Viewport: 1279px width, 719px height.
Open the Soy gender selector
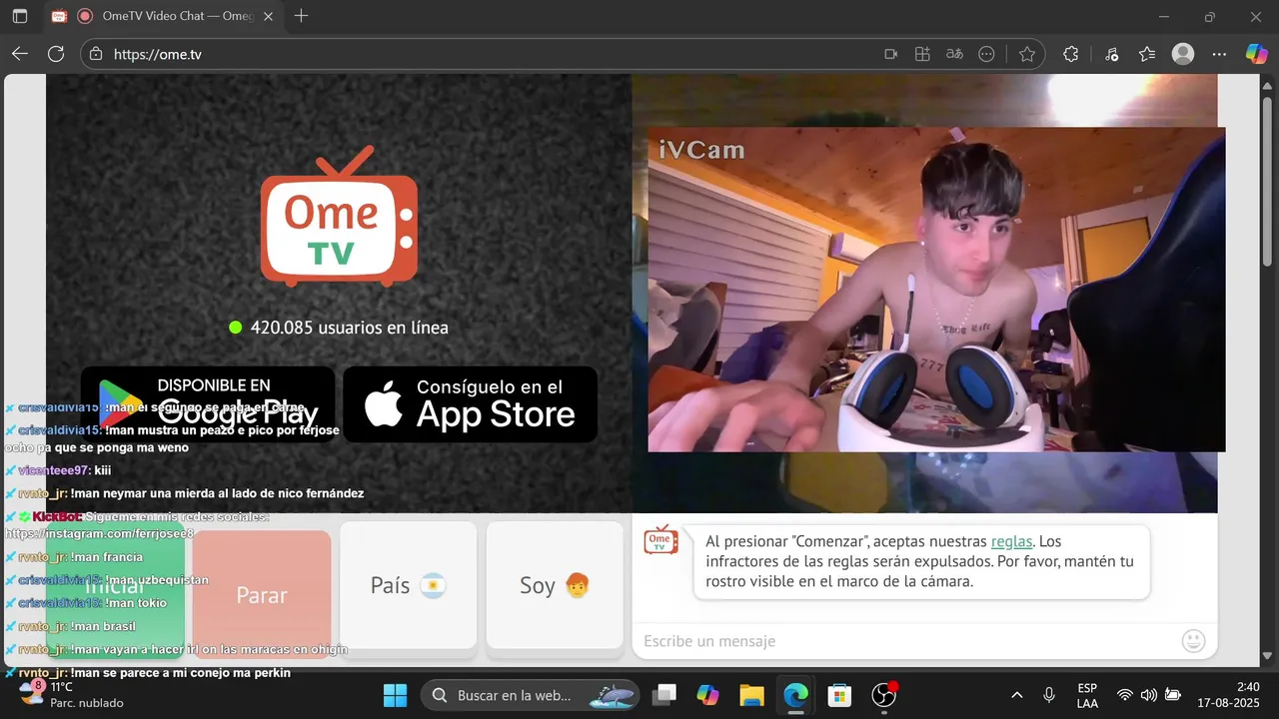[555, 585]
